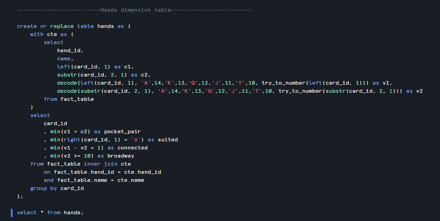Click the standalone 'from fact_table' line inside CTE
The height and width of the screenshot is (221, 440).
coord(69,99)
